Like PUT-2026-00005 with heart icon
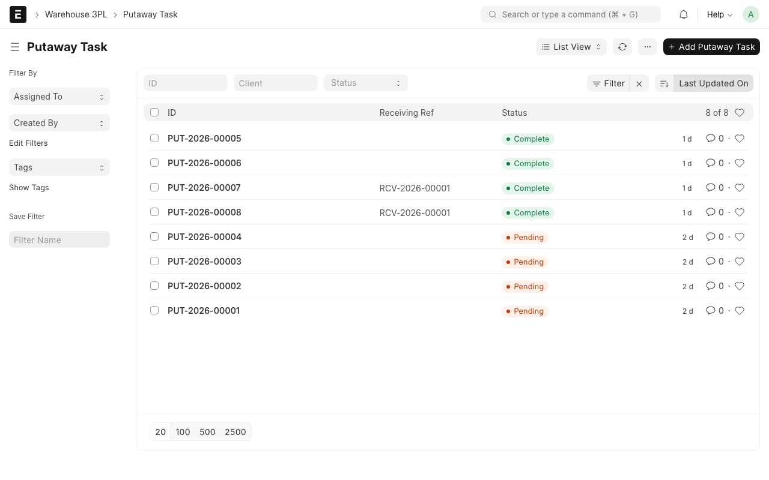Screen dimensions: 769x480 coord(740,139)
